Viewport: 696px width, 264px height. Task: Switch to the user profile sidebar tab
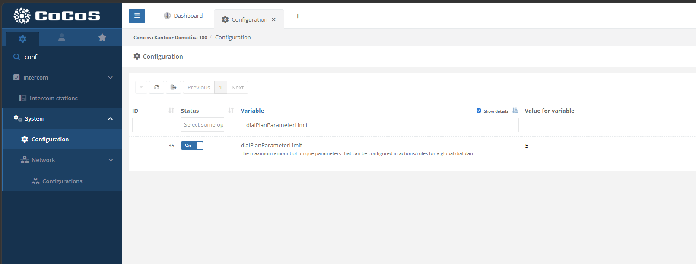[x=62, y=38]
